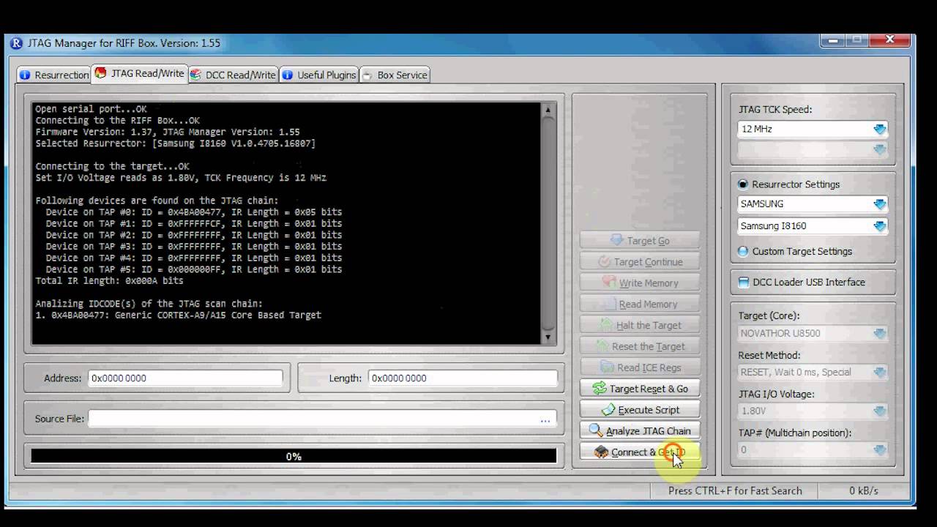This screenshot has height=527, width=937.
Task: Open the NOVATHOR U8500 target core dropdown
Action: pos(880,334)
